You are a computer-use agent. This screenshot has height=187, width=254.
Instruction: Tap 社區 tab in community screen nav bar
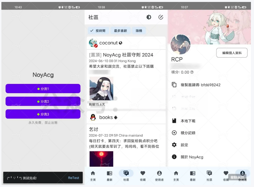tap(126, 176)
